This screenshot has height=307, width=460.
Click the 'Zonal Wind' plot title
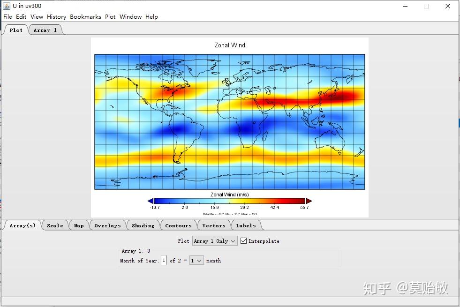230,45
